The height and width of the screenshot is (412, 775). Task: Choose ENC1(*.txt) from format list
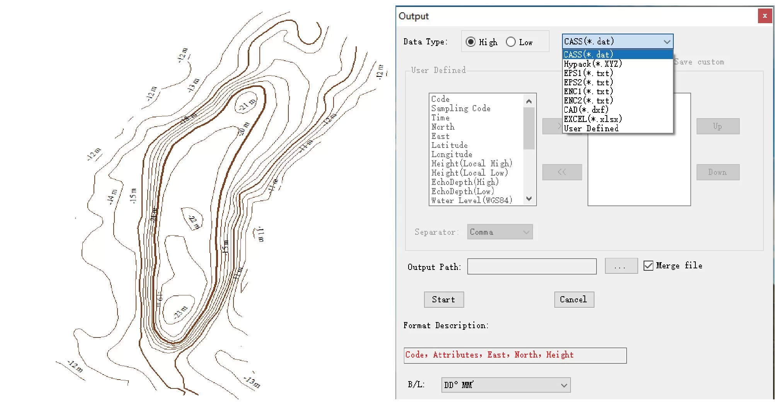point(617,92)
